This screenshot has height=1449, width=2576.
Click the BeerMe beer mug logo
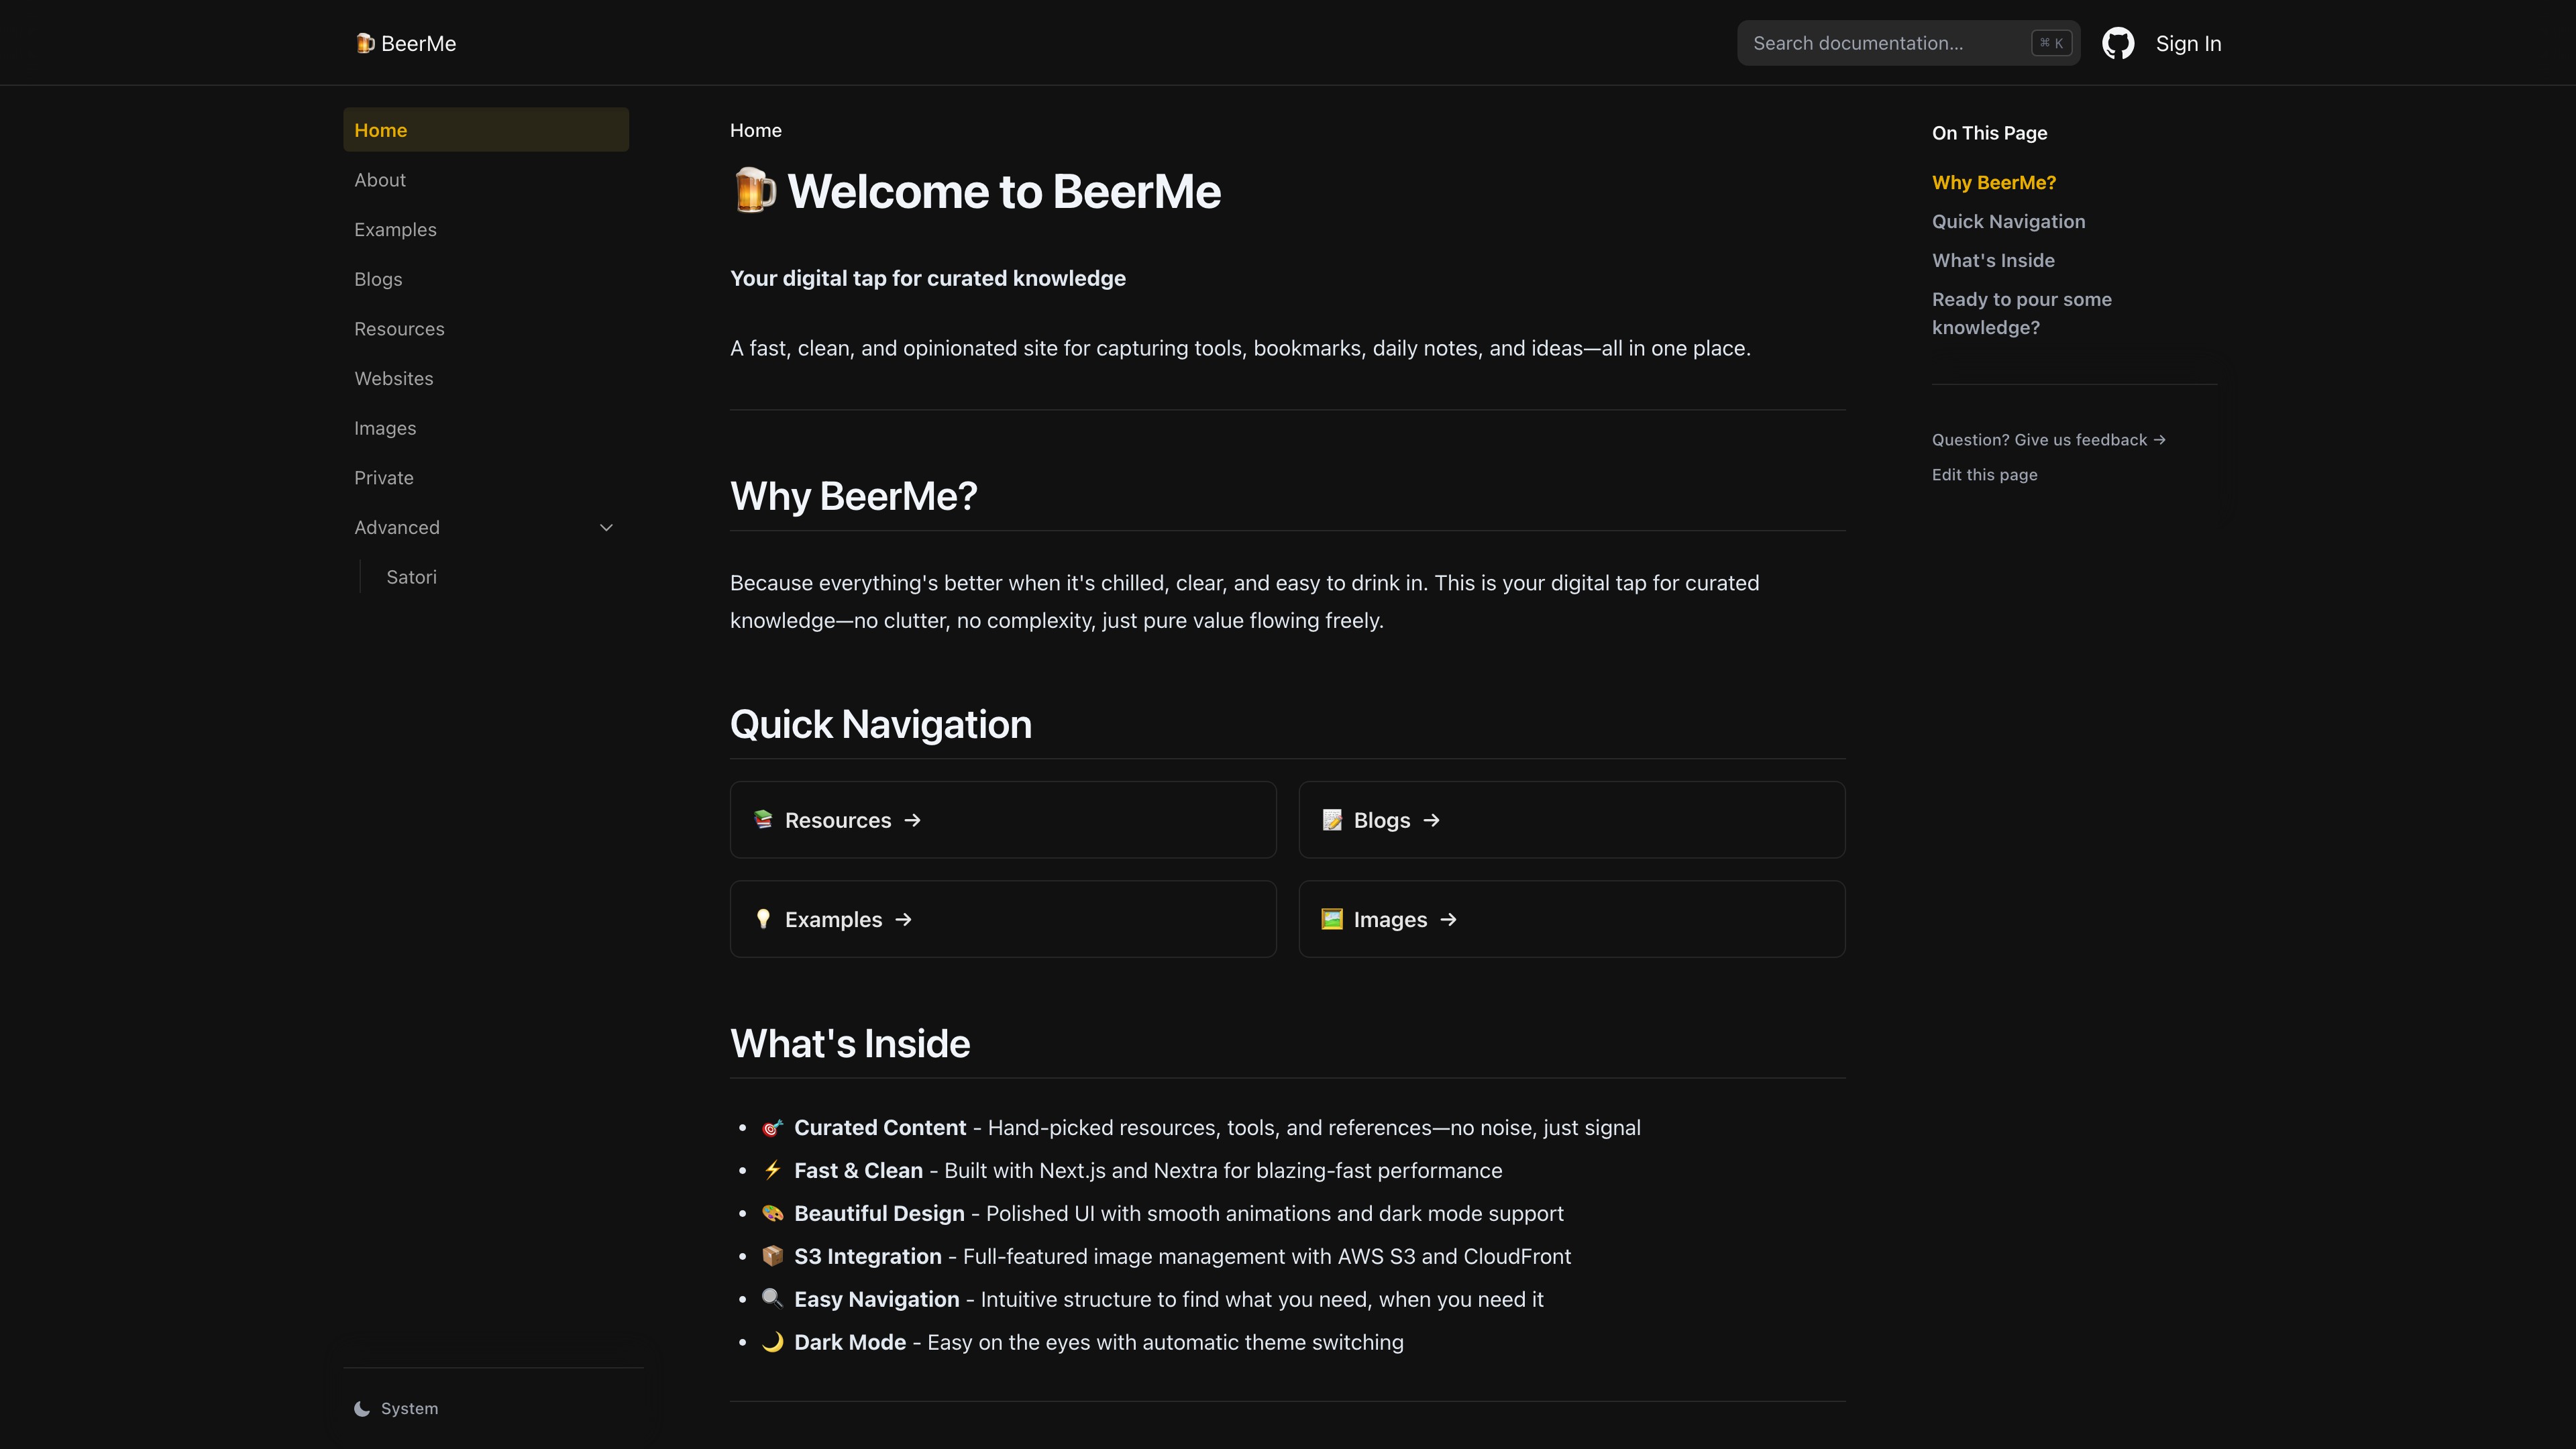coord(365,43)
